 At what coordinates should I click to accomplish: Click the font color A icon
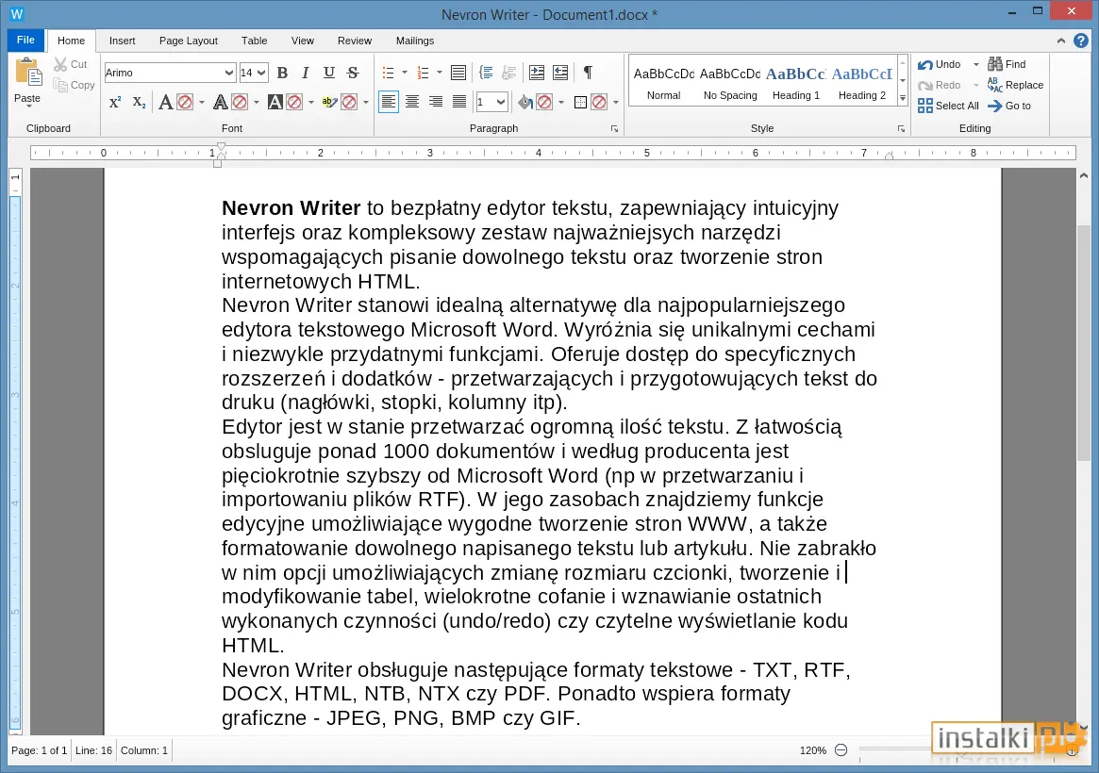click(x=165, y=103)
